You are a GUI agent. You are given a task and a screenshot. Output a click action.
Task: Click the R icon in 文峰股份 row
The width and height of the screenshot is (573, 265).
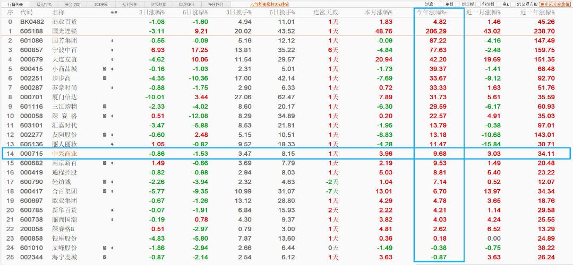coord(105,248)
